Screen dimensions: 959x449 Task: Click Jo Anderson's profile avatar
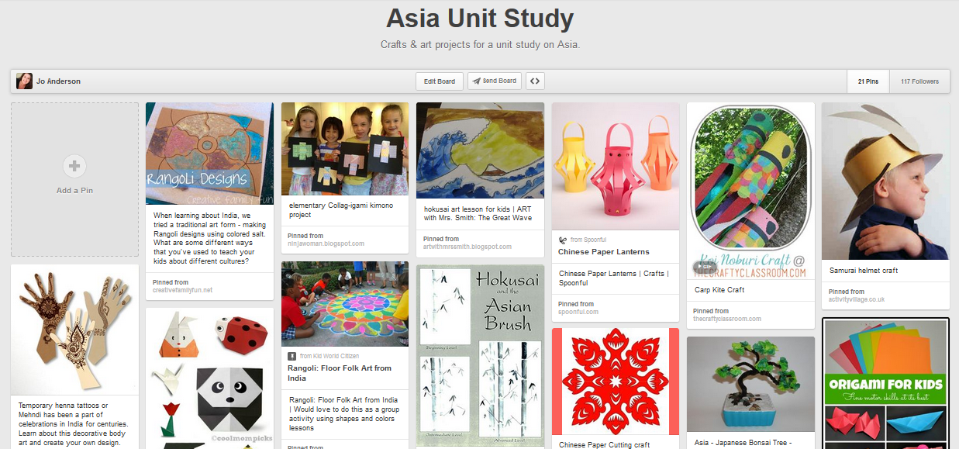tap(24, 81)
